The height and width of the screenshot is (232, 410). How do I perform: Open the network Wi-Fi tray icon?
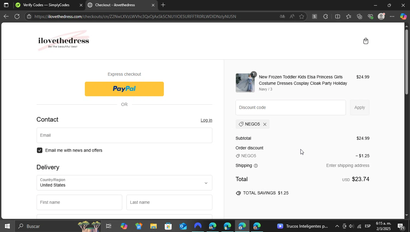pos(359,226)
